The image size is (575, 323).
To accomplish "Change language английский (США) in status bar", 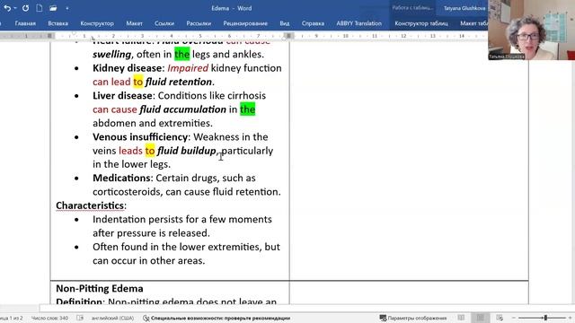I will click(112, 318).
